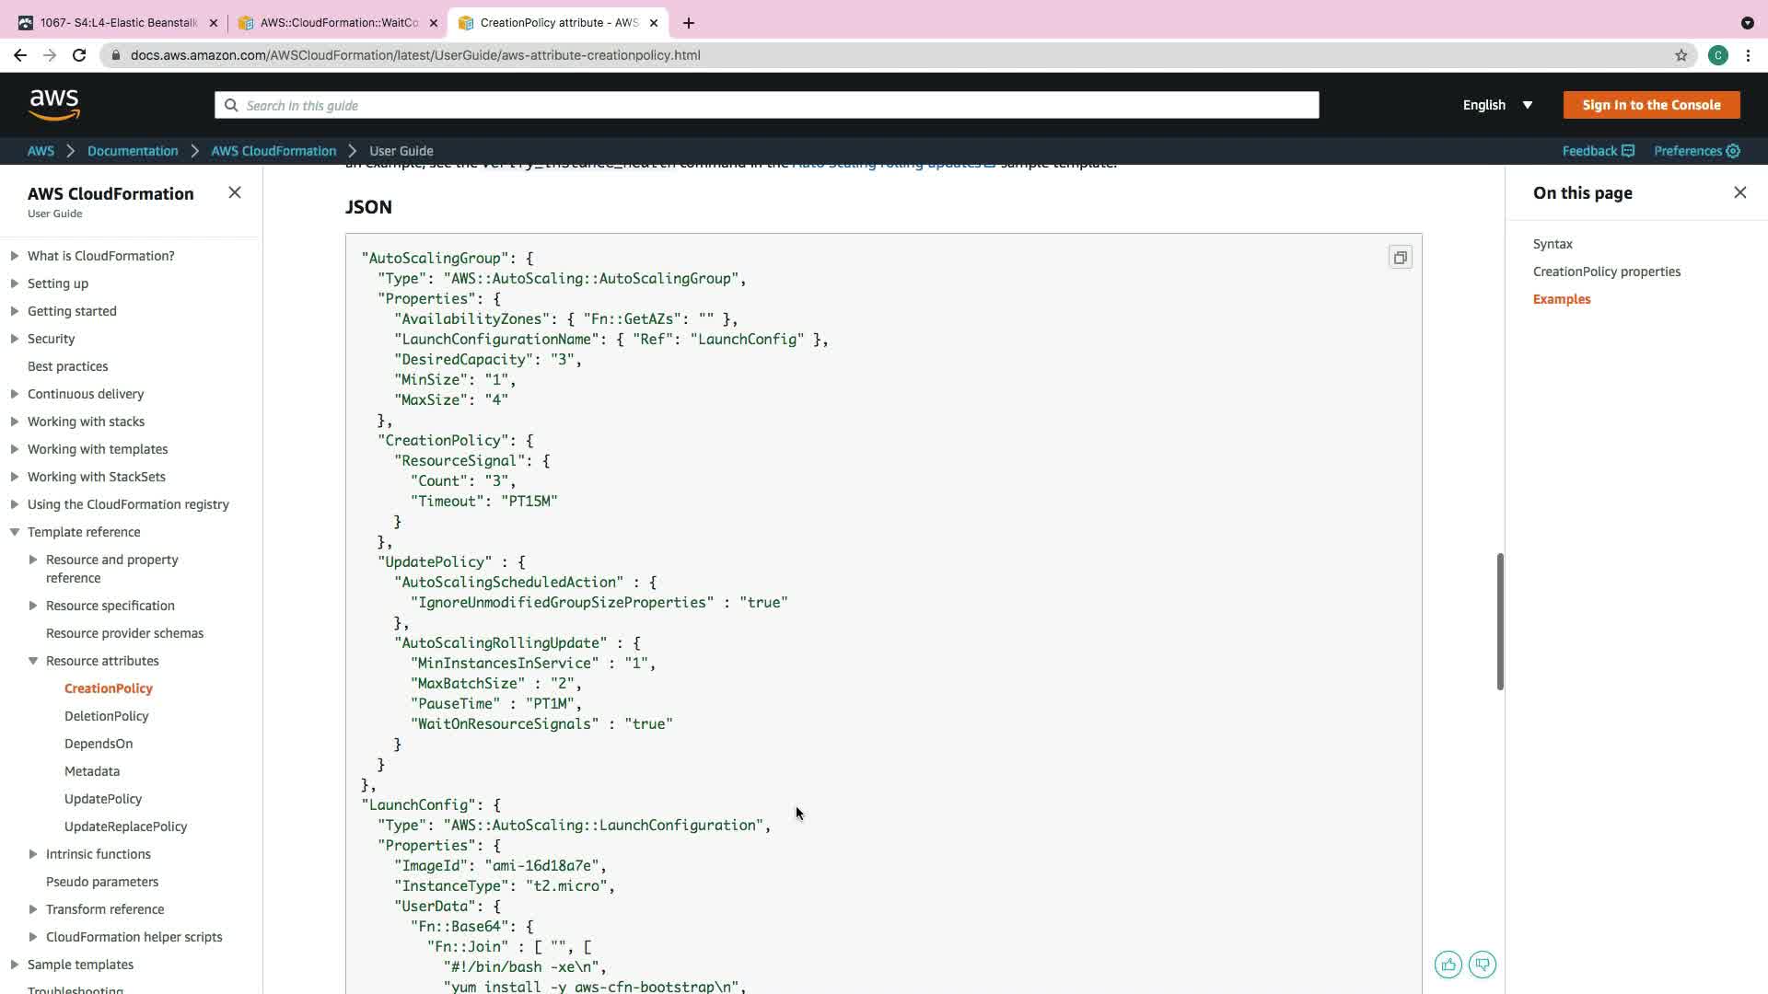Open the DeletionPolicy page link
Viewport: 1768px width, 994px height.
point(106,716)
